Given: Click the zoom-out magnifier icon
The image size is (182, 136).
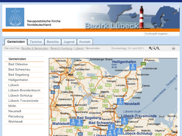Looking at the screenshot, I should (158, 48).
